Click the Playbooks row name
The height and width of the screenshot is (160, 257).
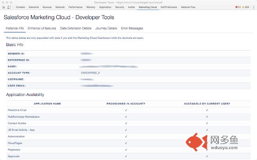tap(14, 150)
